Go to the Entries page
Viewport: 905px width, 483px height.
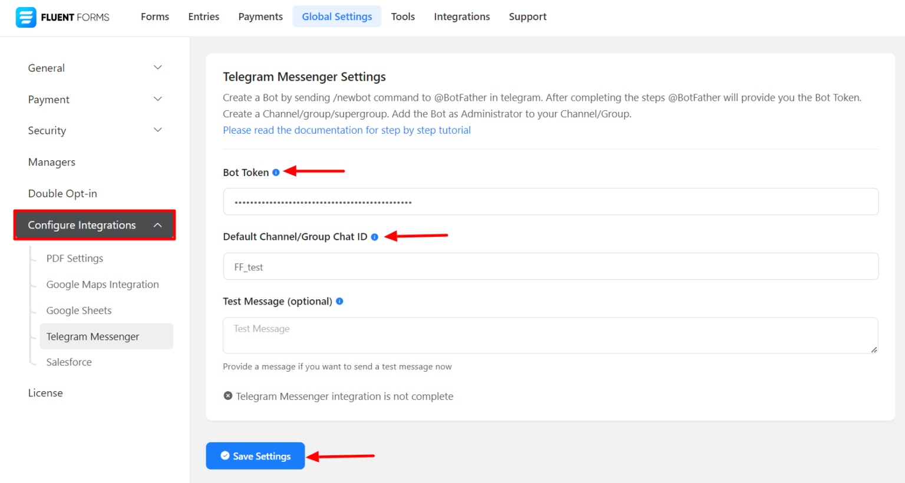pos(203,16)
